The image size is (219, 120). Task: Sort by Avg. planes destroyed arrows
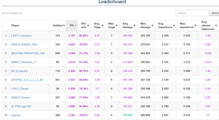(216, 25)
